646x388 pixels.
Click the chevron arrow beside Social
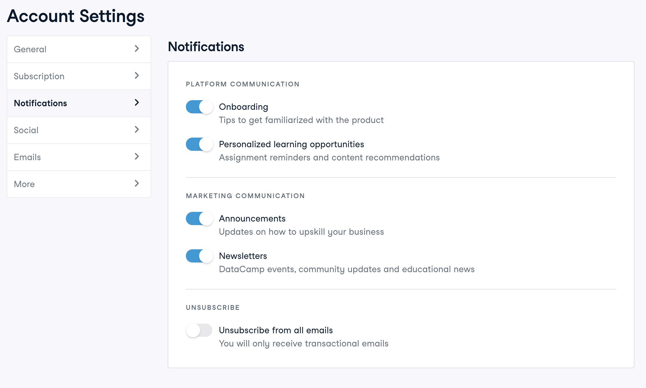point(137,130)
